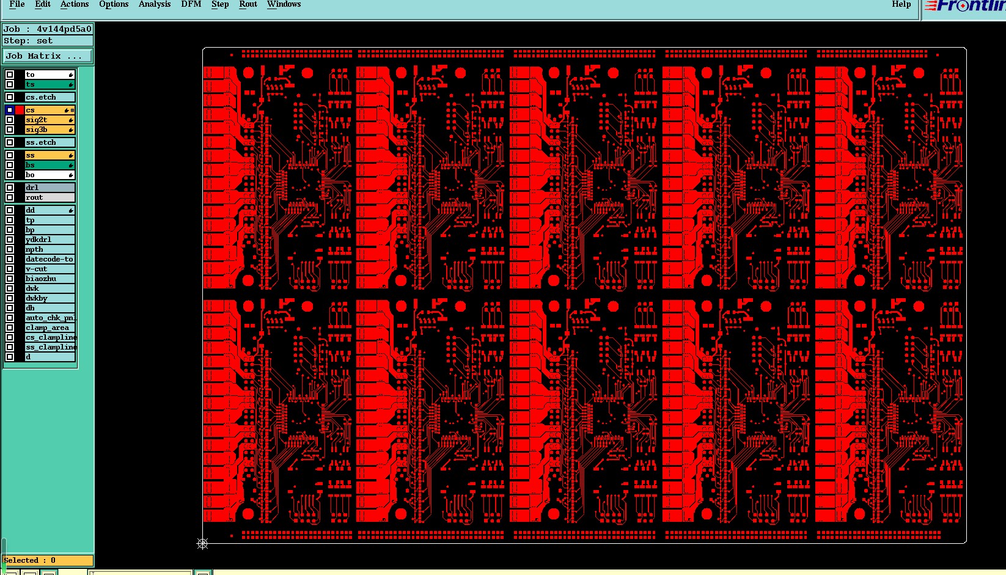The height and width of the screenshot is (575, 1006).
Task: Select the tp layer name
Action: pos(50,220)
